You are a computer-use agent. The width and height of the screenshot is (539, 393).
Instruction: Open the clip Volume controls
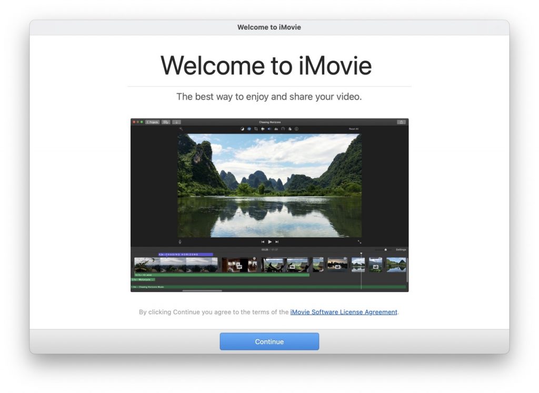coord(269,128)
